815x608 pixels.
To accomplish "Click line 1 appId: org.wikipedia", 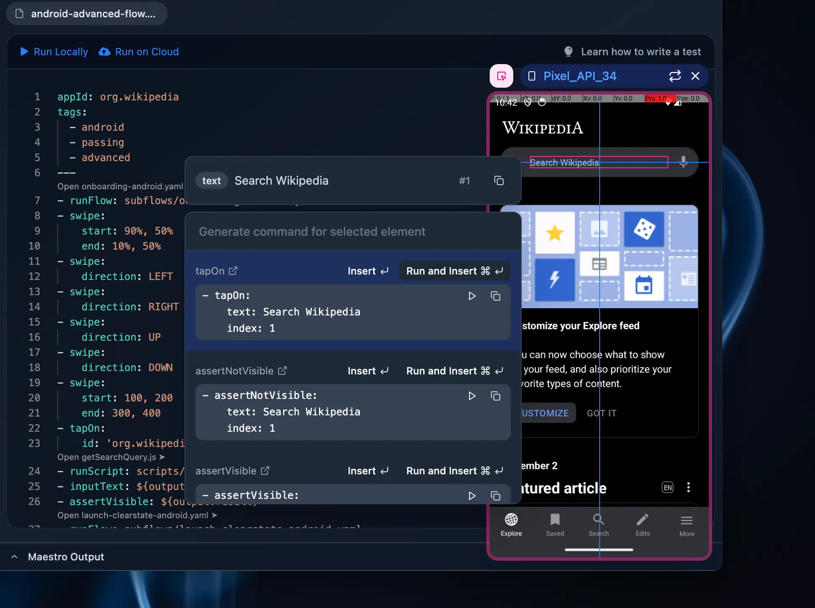I will (118, 97).
